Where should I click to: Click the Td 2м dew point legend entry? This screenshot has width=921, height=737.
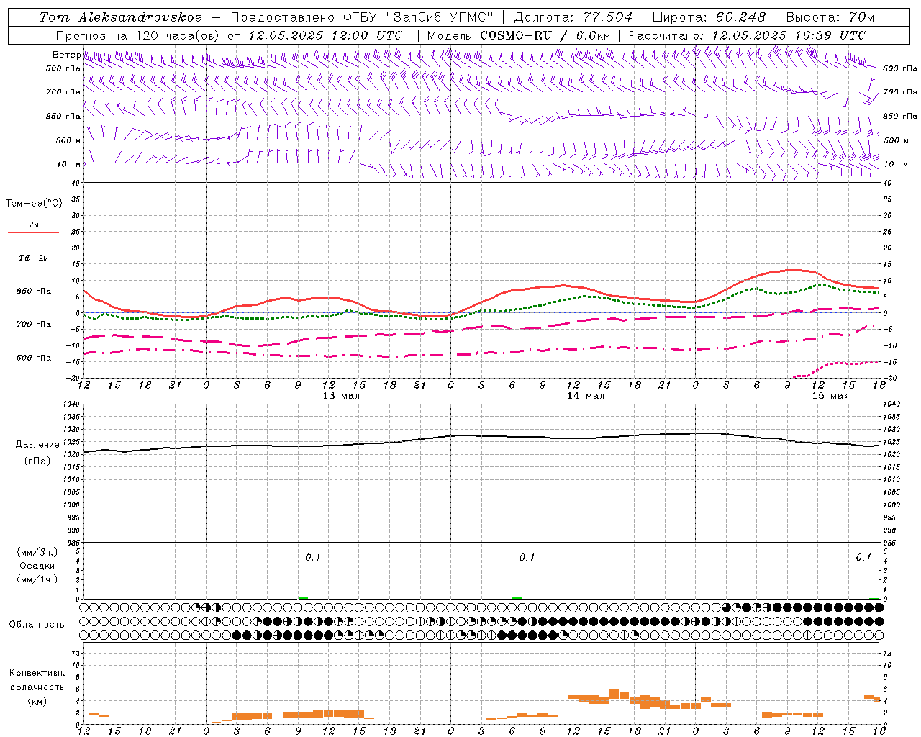click(x=34, y=258)
